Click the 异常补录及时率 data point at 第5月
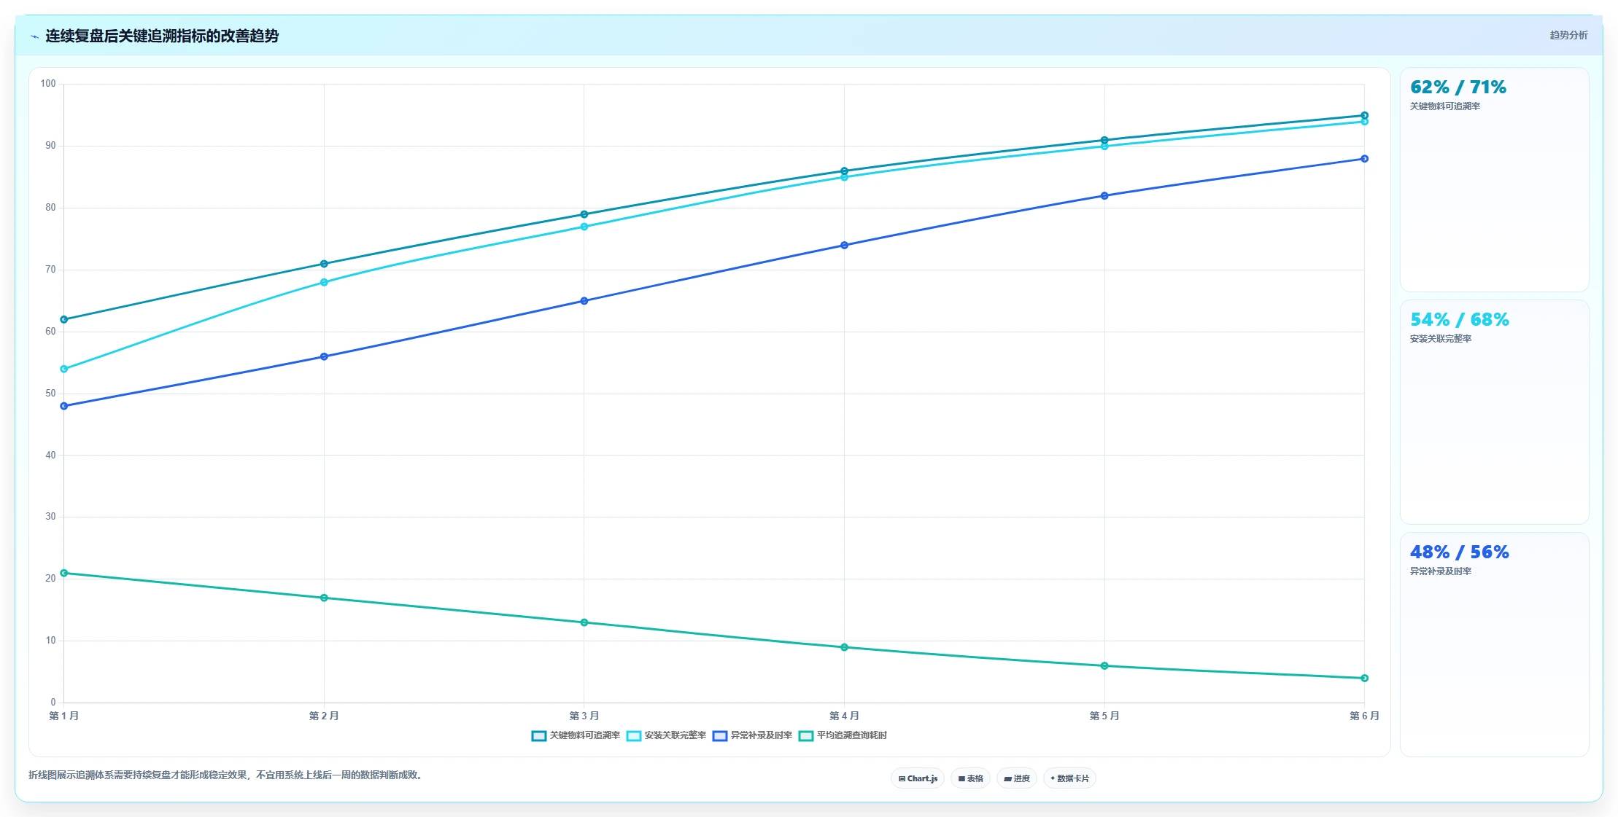This screenshot has width=1618, height=817. click(x=1104, y=195)
